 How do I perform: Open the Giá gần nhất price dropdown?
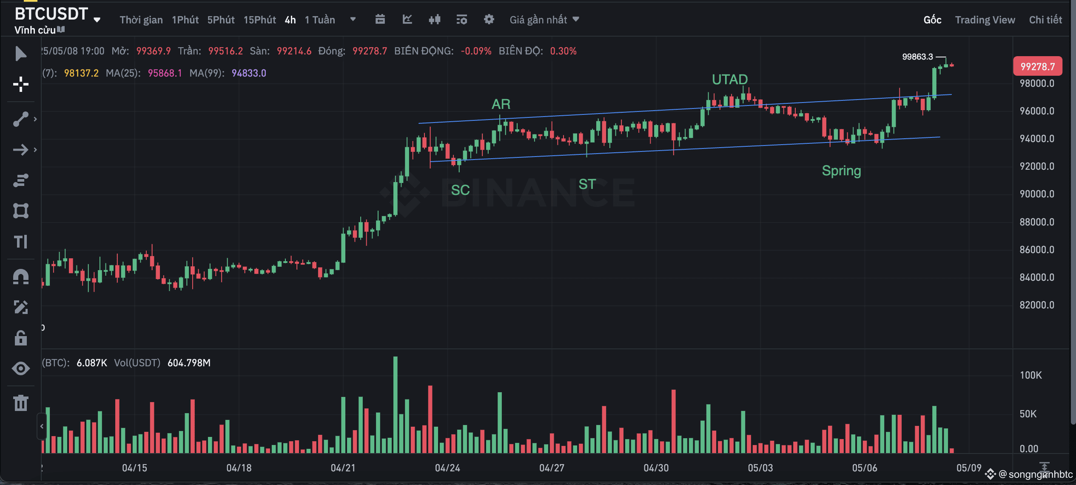click(544, 20)
